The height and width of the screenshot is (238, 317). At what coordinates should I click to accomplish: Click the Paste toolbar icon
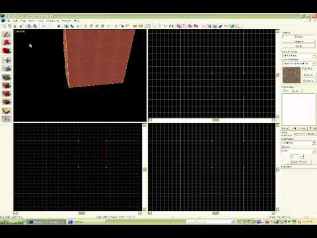[127, 26]
